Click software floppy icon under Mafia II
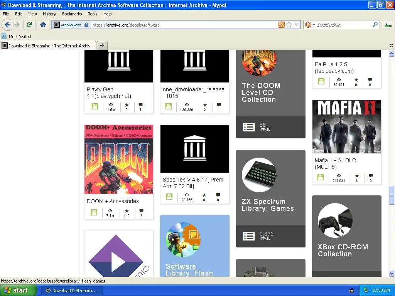 (321, 177)
